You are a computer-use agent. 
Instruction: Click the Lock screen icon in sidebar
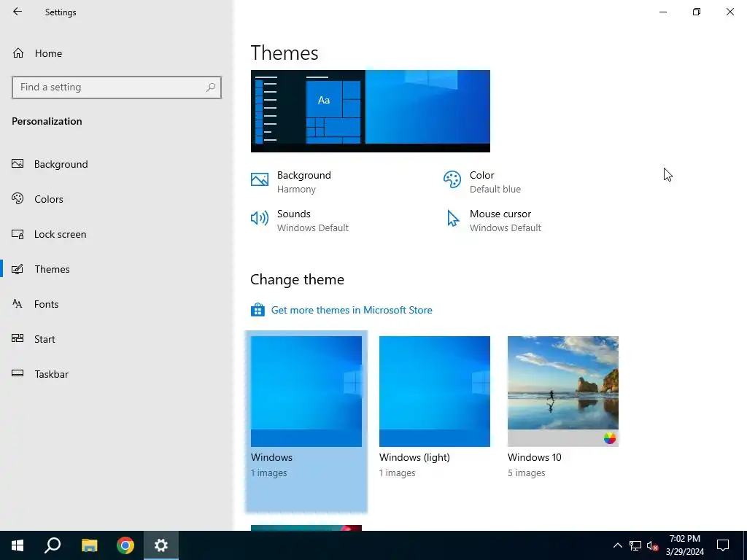point(18,234)
